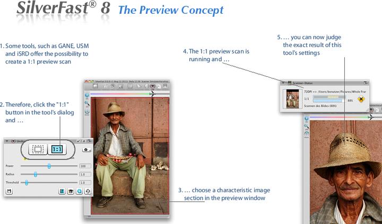
Task: Click the scanner icon beside Scanner-Status title
Action: [290, 83]
